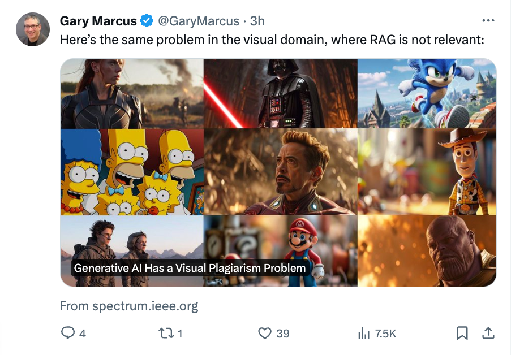Click the share upload icon
Viewport: 524px width, 355px height.
pos(487,333)
